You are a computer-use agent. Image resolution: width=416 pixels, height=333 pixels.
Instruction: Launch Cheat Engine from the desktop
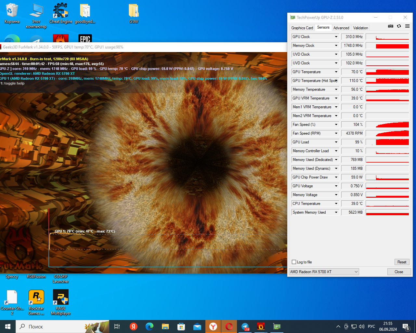(x=61, y=13)
